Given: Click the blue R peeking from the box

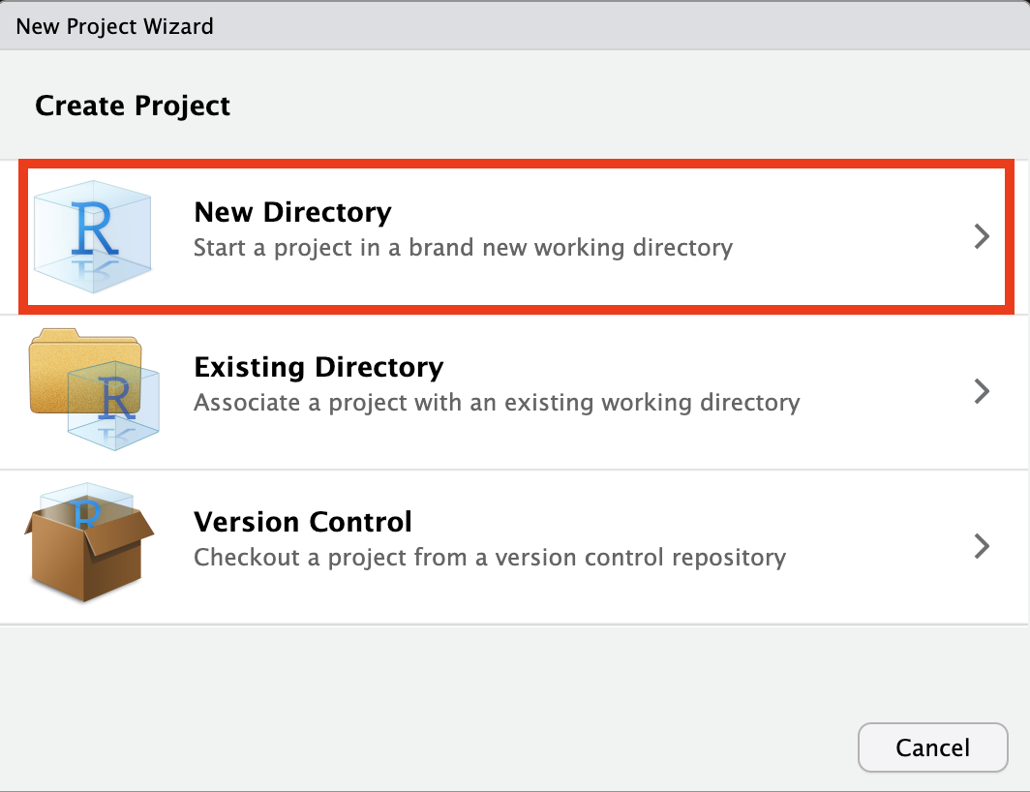Looking at the screenshot, I should click(x=86, y=513).
